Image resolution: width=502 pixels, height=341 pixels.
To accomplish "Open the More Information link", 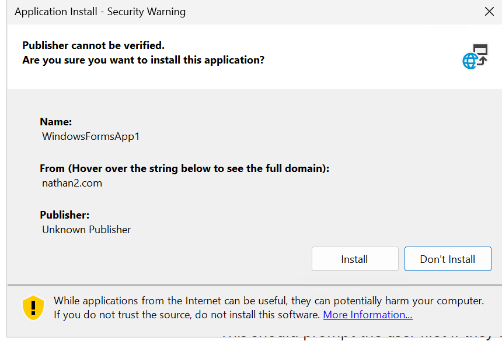I will point(368,315).
